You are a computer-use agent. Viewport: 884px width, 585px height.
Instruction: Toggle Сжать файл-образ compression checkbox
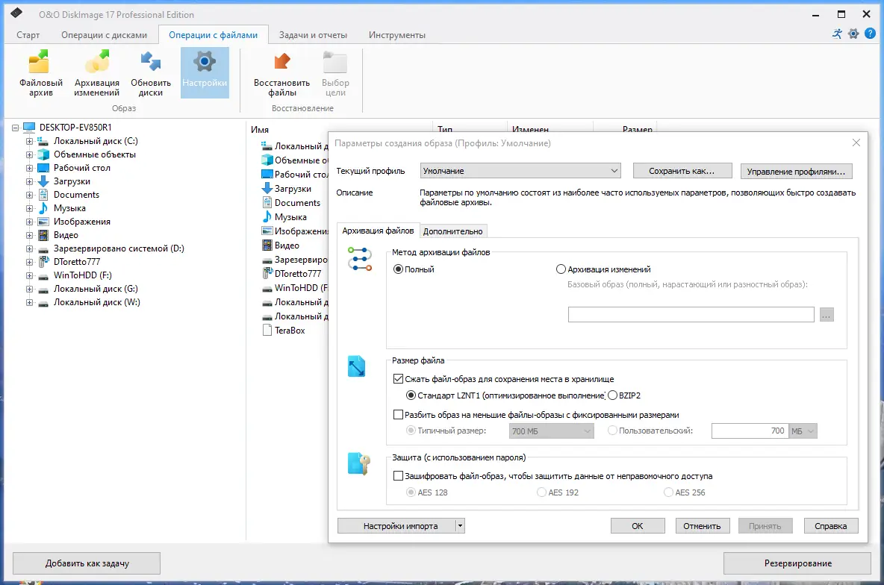pos(398,379)
